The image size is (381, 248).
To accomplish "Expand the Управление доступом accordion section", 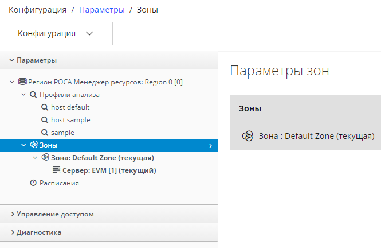I will coord(55,214).
